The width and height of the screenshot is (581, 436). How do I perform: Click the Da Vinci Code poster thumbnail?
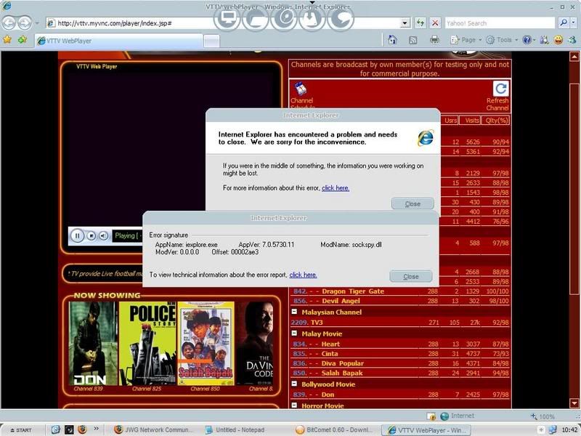point(256,343)
